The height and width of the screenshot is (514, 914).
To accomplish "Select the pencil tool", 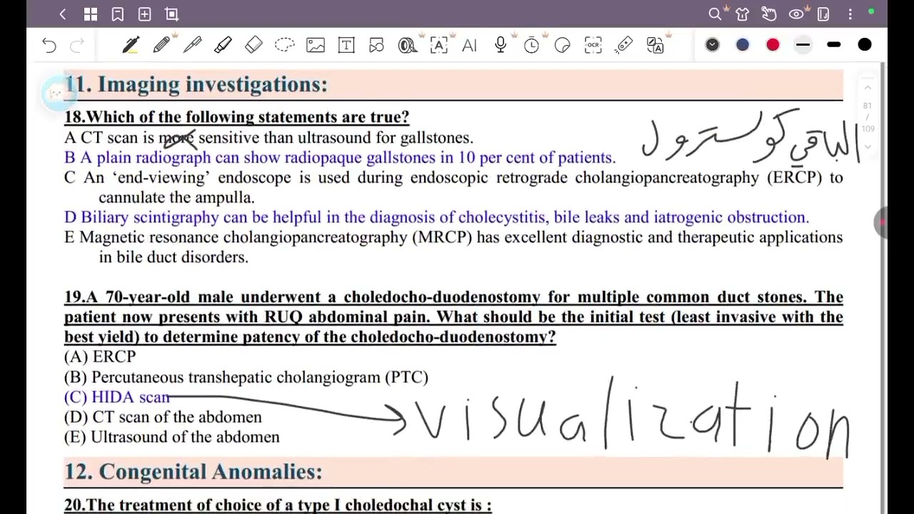I will point(161,46).
